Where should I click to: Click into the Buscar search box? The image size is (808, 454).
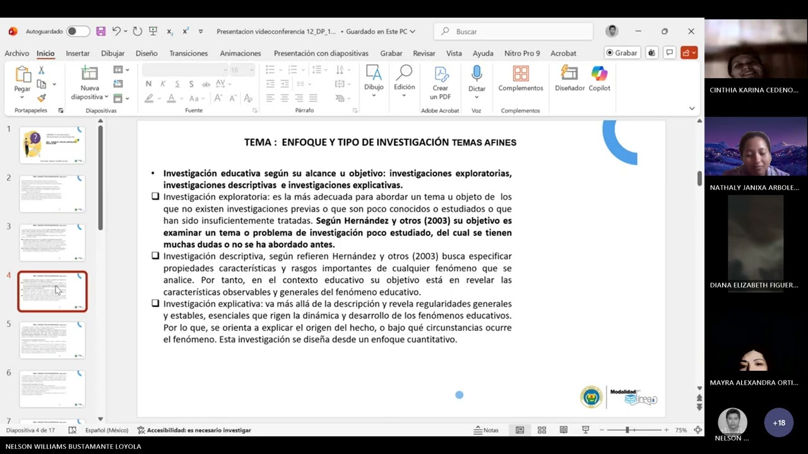tap(514, 31)
